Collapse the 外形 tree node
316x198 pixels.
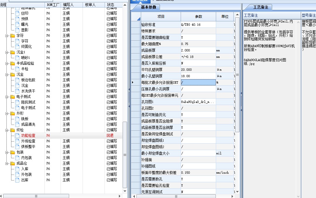[x=7, y=113]
